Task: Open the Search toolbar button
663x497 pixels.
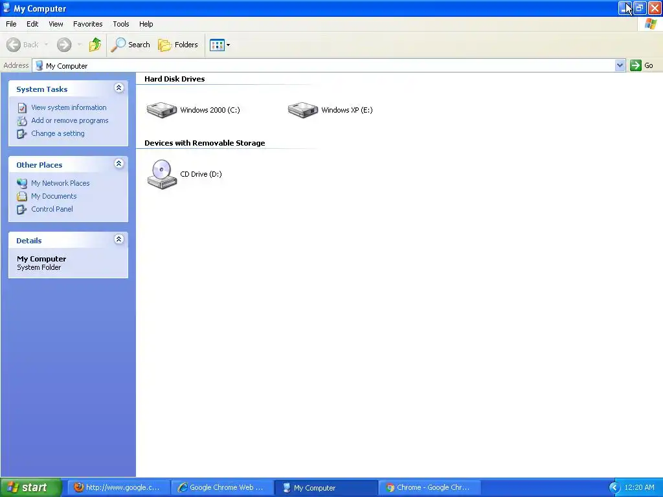Action: point(130,45)
